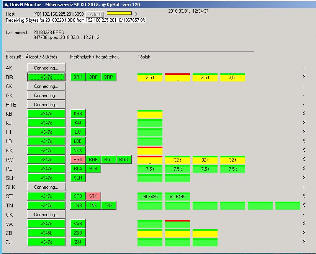Image resolution: width=316 pixels, height=254 pixels.
Task: Click the first 3,5 t table in BR row
Action: 150,78
